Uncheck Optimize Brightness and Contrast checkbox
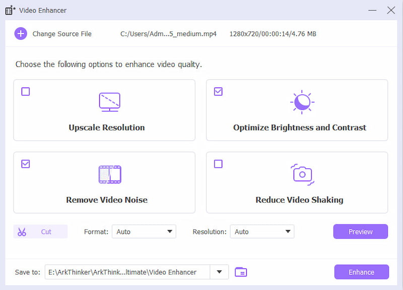403x290 pixels. [x=218, y=92]
